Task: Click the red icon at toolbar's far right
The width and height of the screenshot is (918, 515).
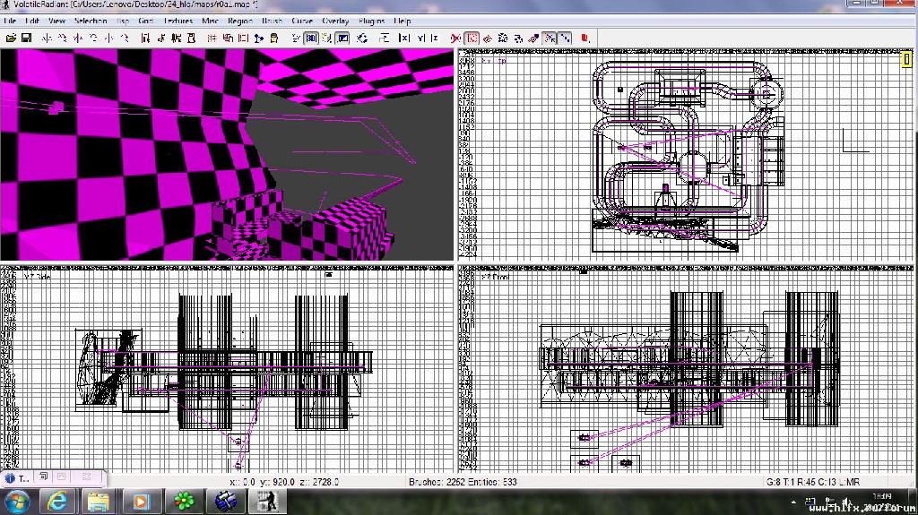Action: click(585, 39)
